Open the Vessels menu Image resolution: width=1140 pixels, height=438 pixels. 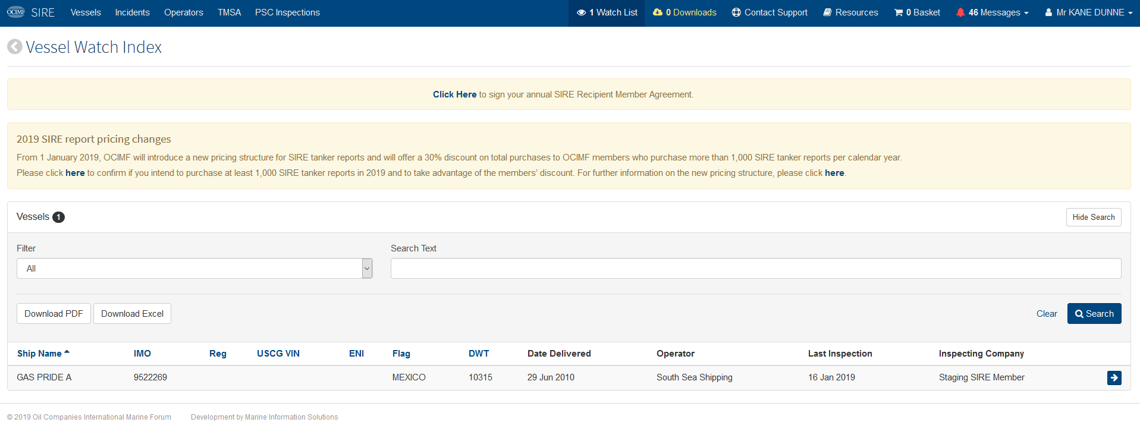(86, 12)
